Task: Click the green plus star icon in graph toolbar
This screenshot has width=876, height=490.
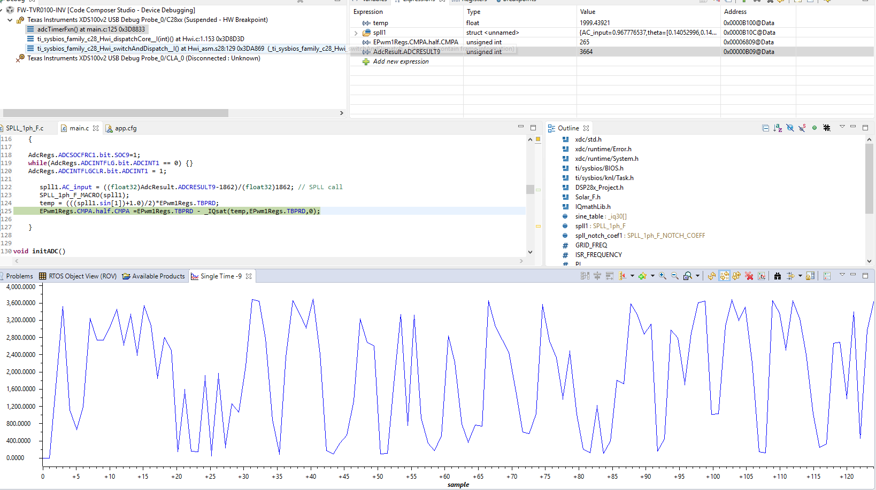Action: point(642,276)
